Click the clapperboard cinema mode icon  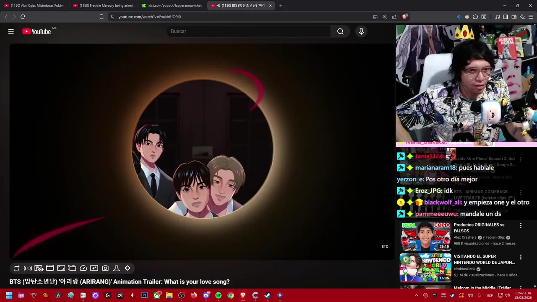(x=50, y=268)
